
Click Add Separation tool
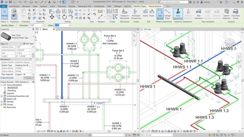pyautogui.click(x=178, y=14)
